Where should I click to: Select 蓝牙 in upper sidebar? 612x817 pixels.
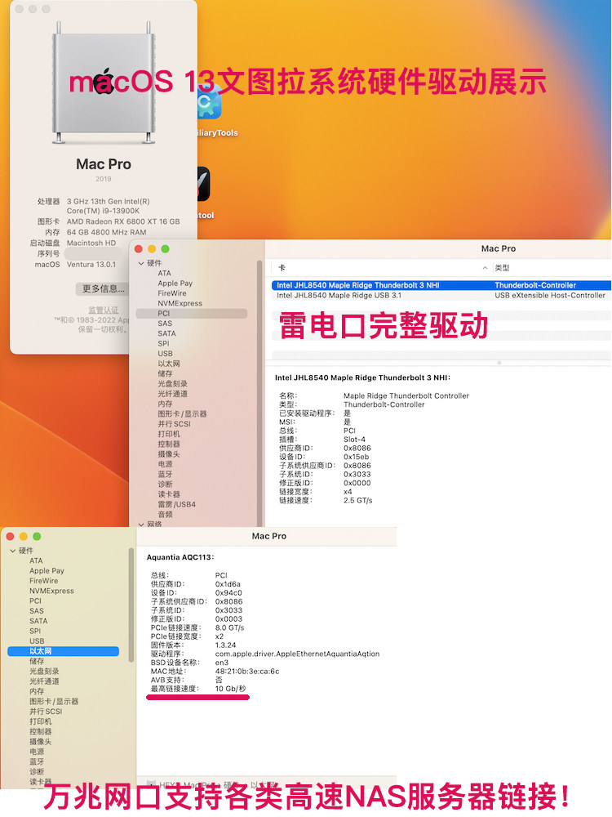point(165,474)
